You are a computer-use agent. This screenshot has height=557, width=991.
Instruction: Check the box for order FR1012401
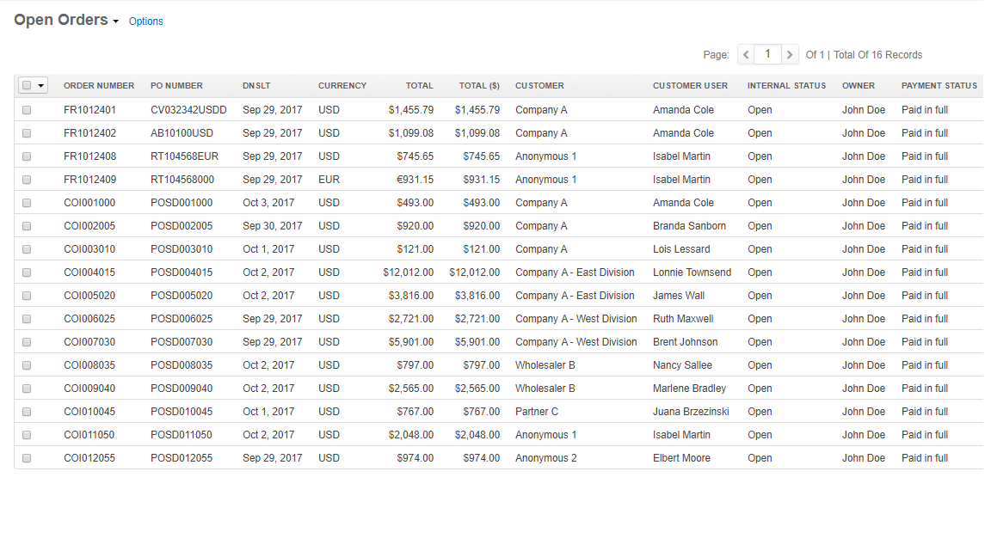tap(27, 110)
